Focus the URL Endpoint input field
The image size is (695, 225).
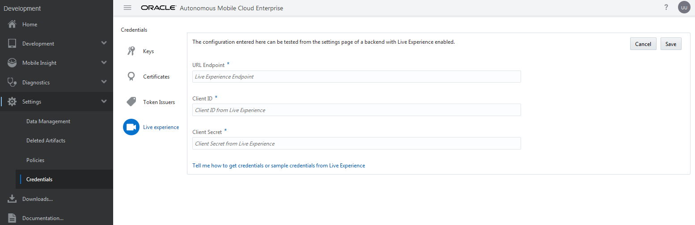click(356, 77)
